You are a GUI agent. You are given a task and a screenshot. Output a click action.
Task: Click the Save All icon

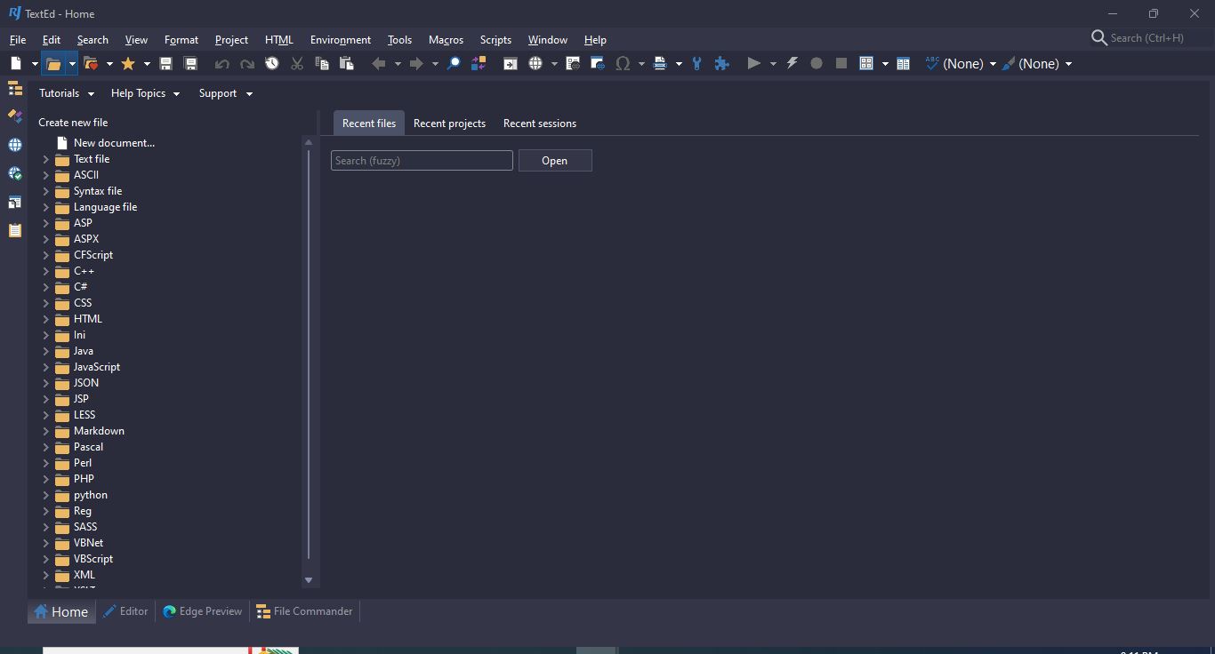click(x=190, y=64)
